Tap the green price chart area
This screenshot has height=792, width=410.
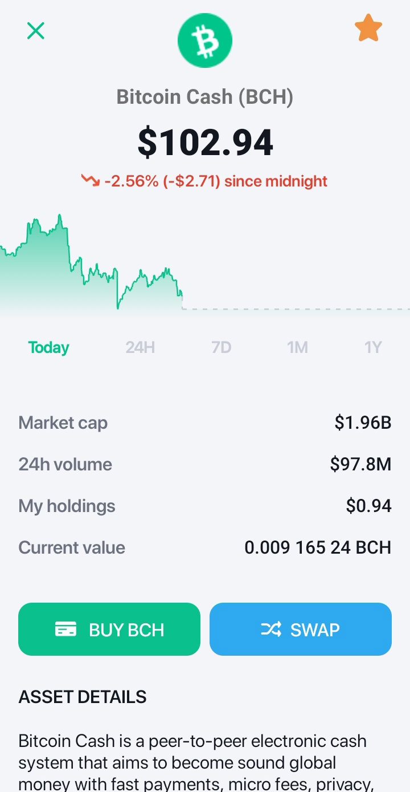click(x=91, y=262)
